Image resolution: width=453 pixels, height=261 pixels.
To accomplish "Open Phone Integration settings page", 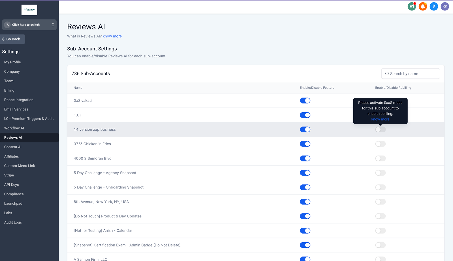I will 19,100.
